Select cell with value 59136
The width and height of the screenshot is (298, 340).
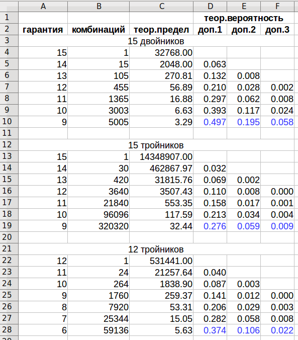click(98, 330)
